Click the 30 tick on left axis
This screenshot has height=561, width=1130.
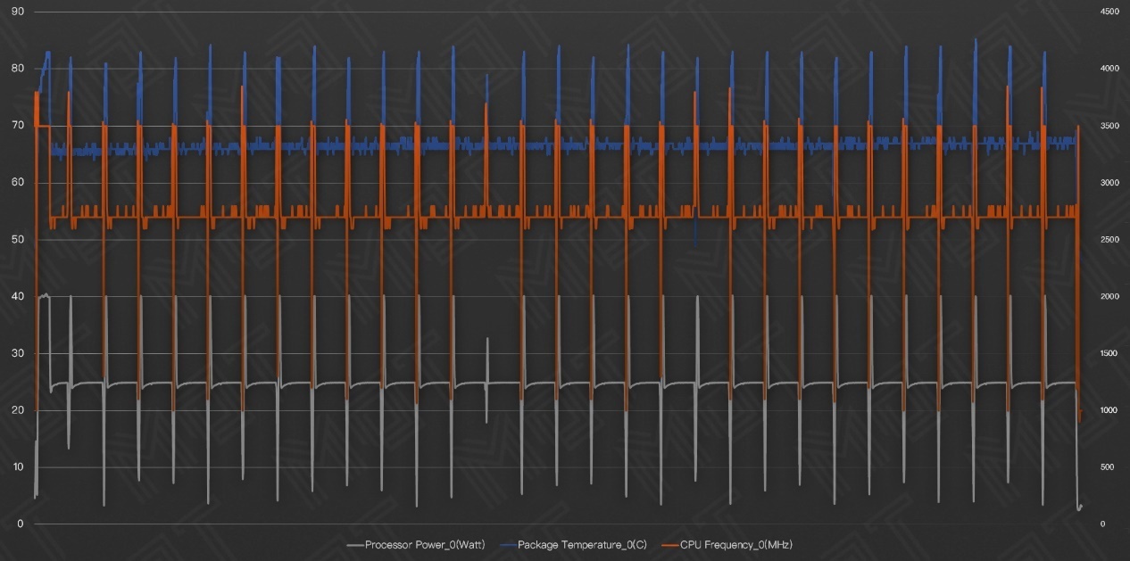[x=17, y=353]
